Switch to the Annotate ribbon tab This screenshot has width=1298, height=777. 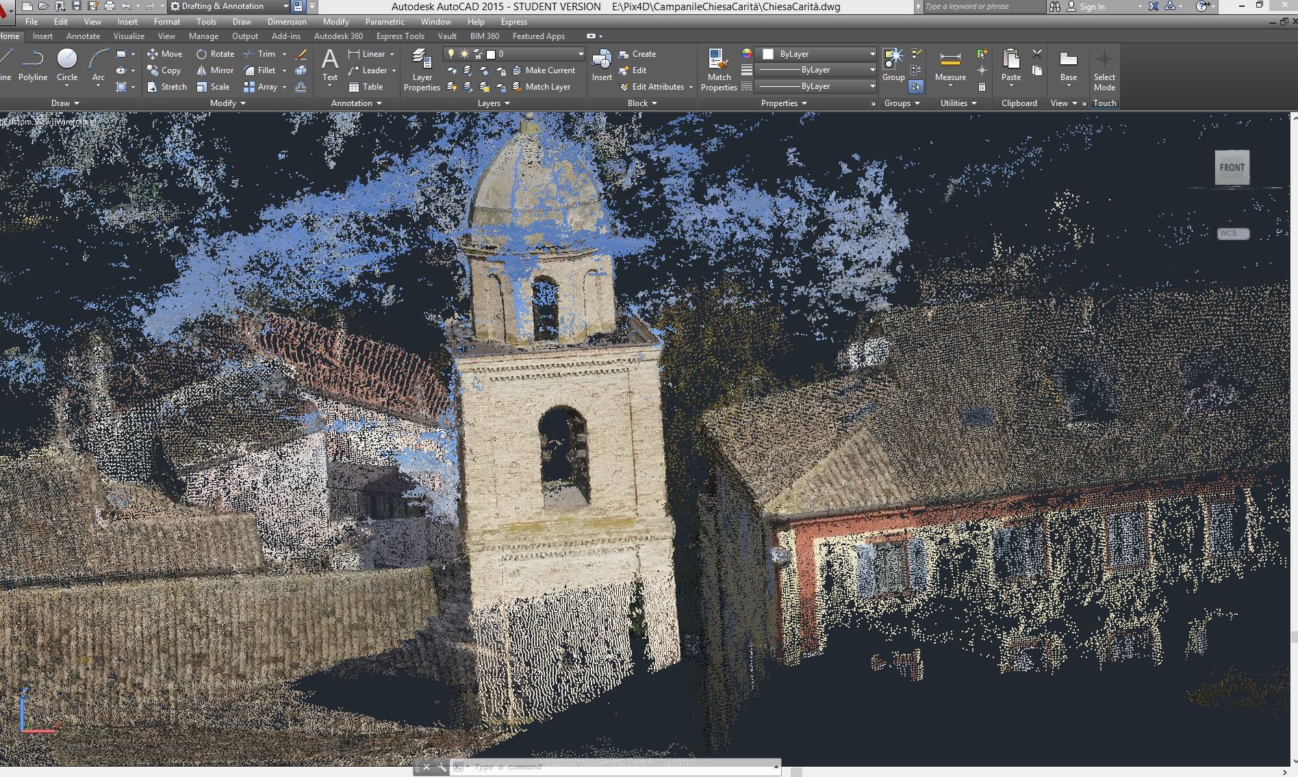point(83,36)
